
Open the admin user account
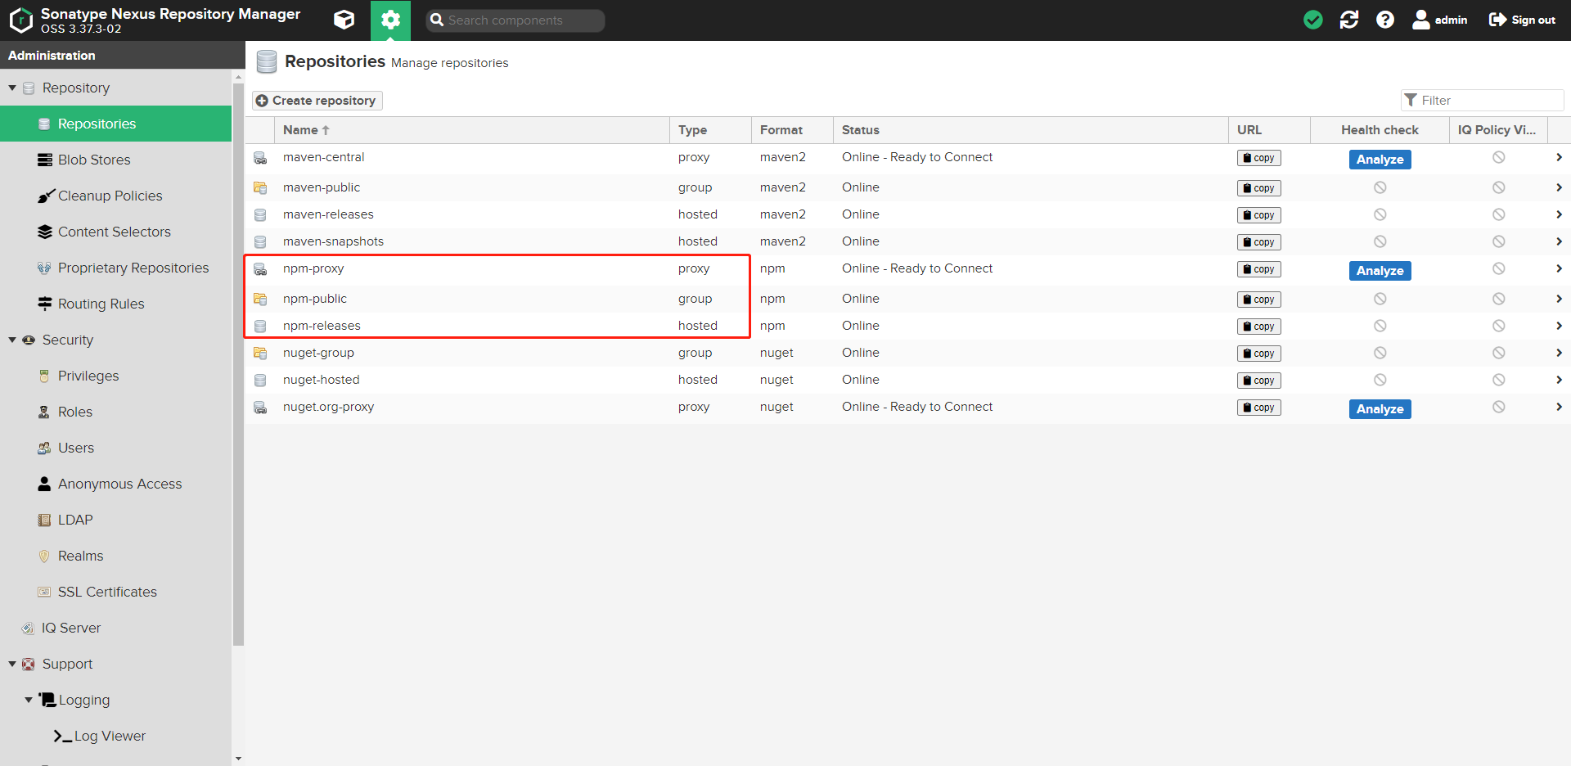tap(1440, 20)
